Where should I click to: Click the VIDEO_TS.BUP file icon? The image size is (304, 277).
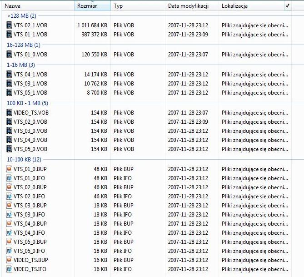click(9, 260)
